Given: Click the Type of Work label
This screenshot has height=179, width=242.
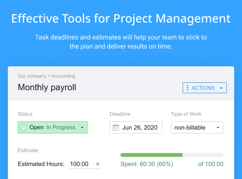Looking at the screenshot, I should click(x=186, y=114).
